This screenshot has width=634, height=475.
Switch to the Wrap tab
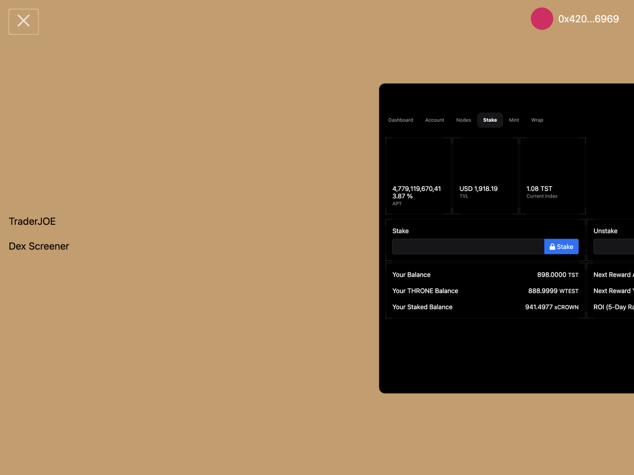[537, 120]
